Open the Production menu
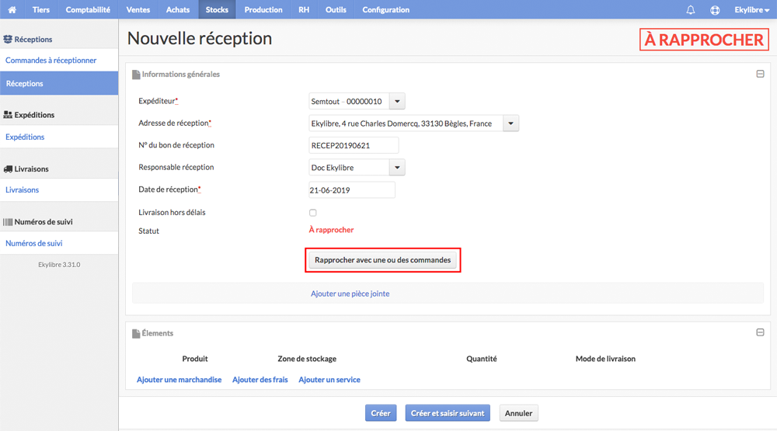The image size is (777, 431). click(263, 9)
